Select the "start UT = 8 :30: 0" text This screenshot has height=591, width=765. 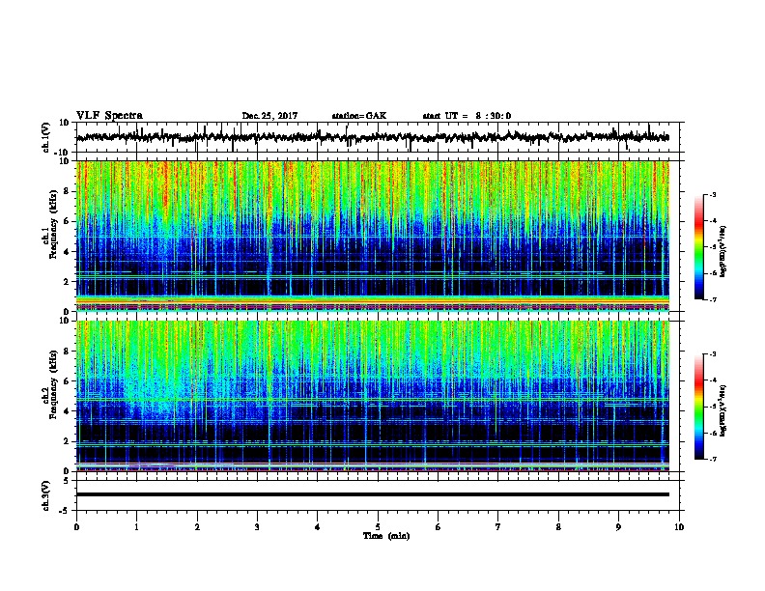467,116
